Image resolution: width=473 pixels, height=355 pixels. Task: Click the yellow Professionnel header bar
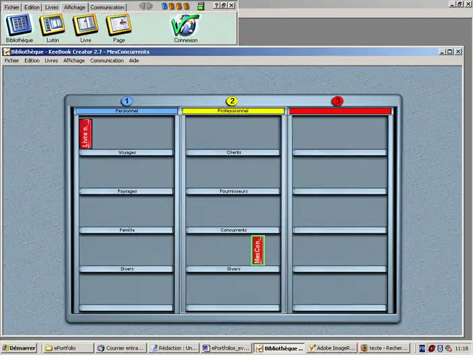point(232,111)
